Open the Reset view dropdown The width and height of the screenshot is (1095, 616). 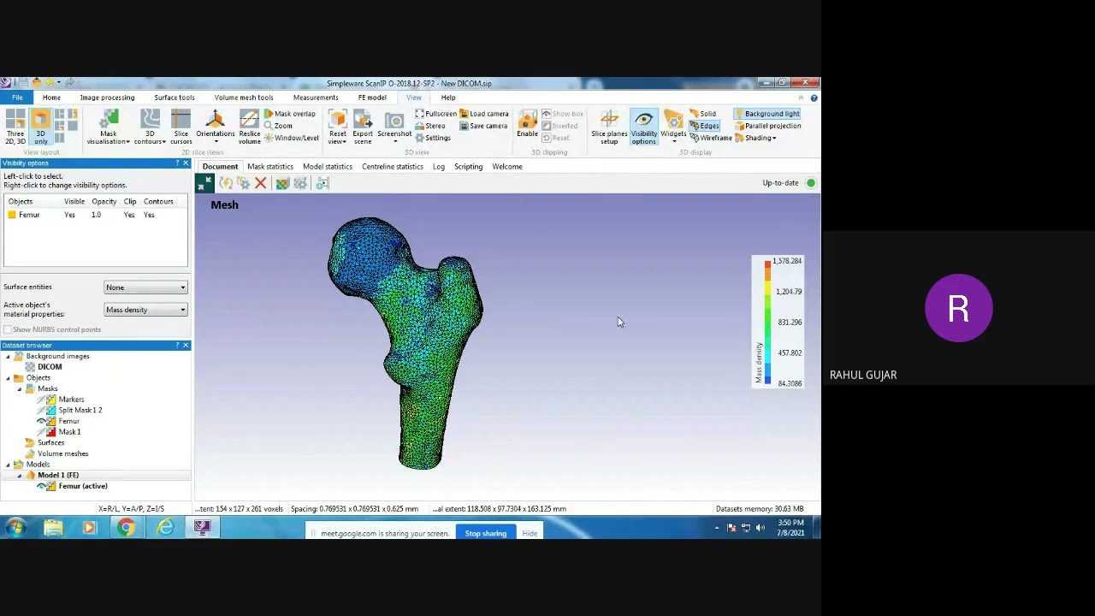click(338, 127)
